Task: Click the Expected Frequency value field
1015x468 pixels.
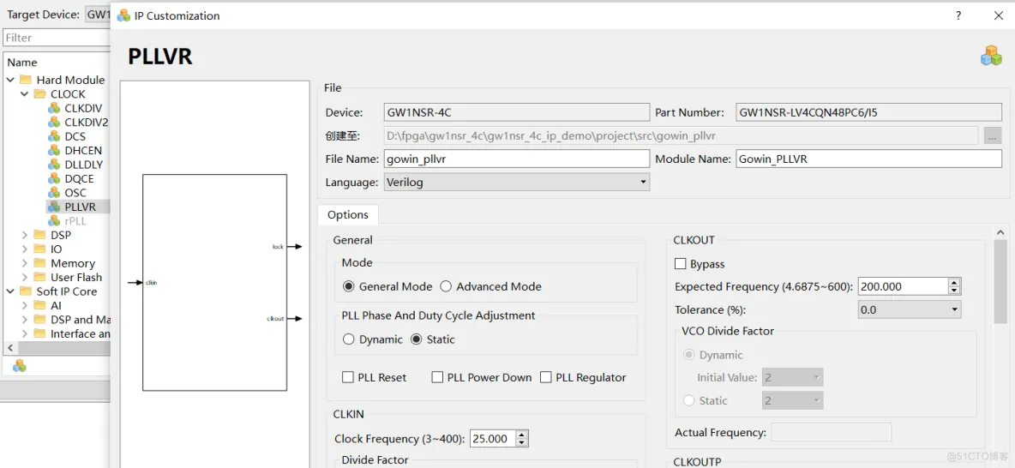Action: [903, 287]
